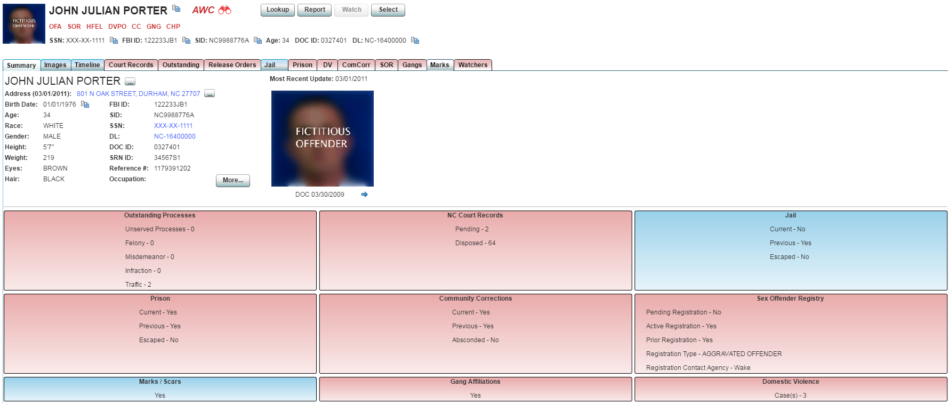The width and height of the screenshot is (949, 403).
Task: Select the DOC 03/30/2009 photo caption
Action: [320, 195]
